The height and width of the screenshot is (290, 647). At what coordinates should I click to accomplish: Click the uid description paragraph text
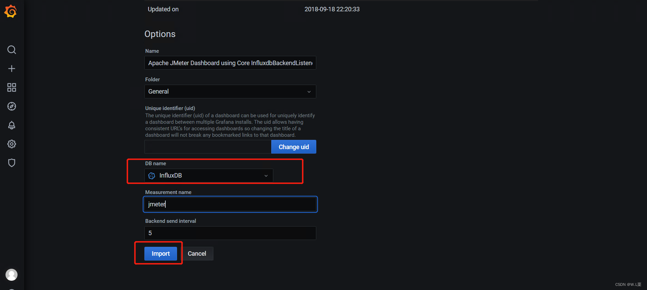230,125
